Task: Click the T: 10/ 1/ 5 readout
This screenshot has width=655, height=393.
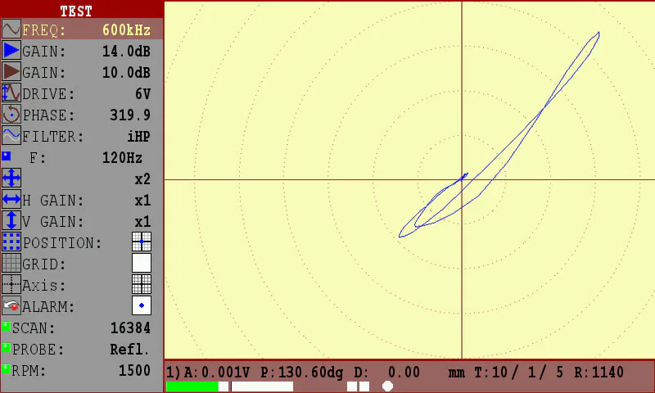Action: [519, 372]
